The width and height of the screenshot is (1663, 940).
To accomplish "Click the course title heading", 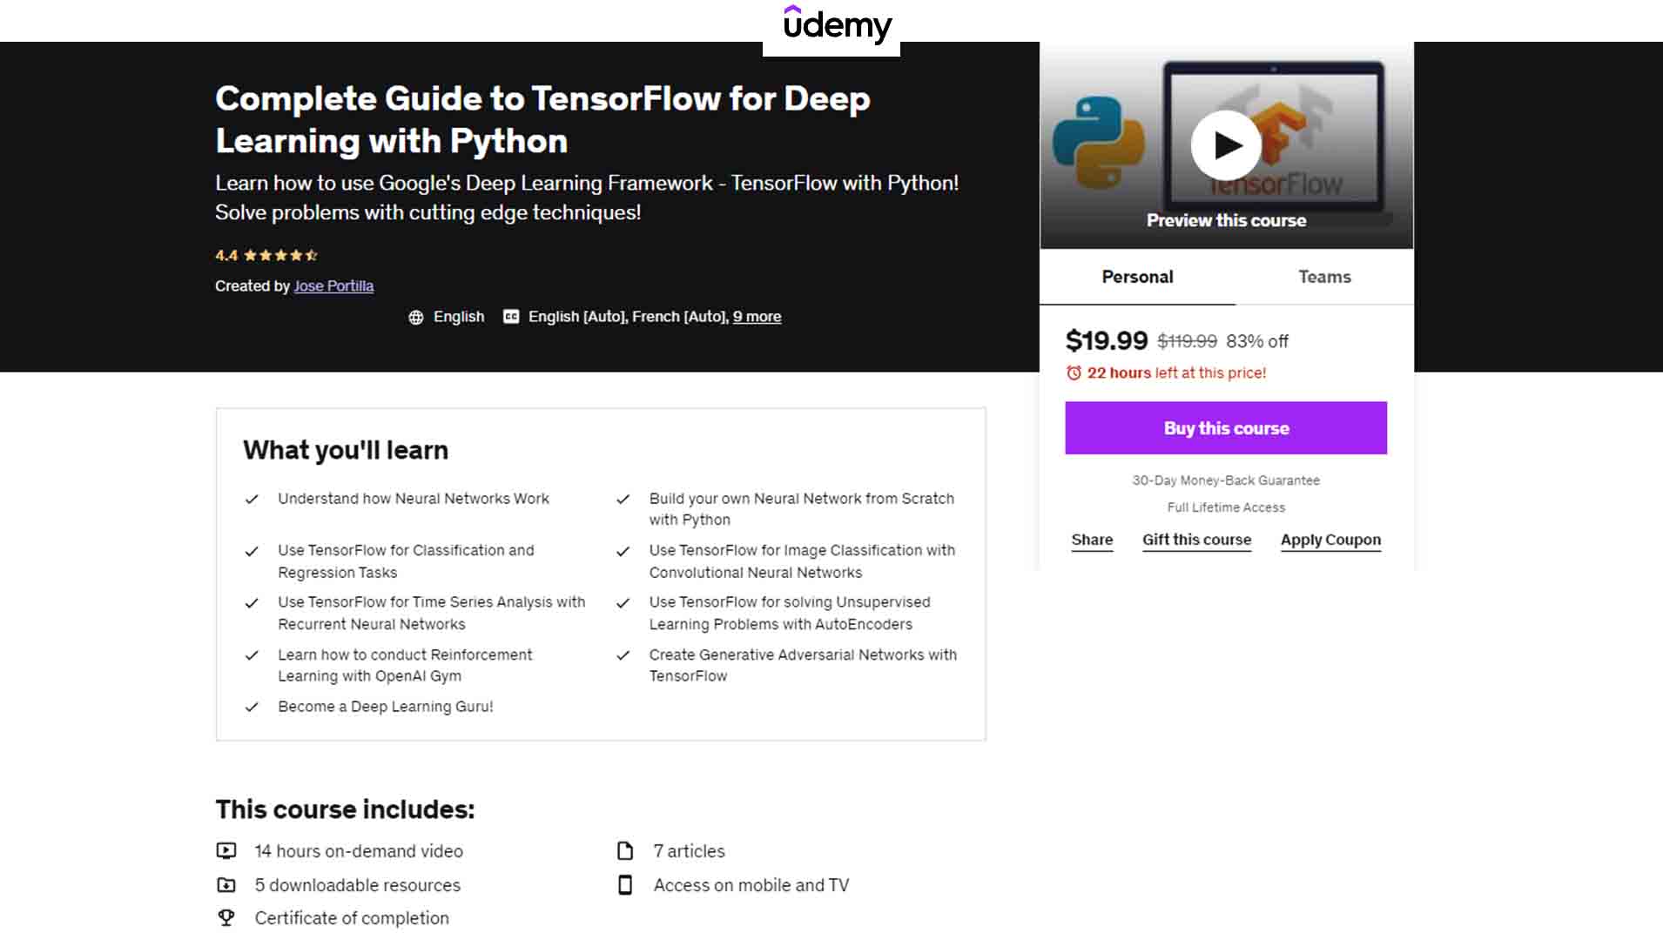I will (542, 119).
